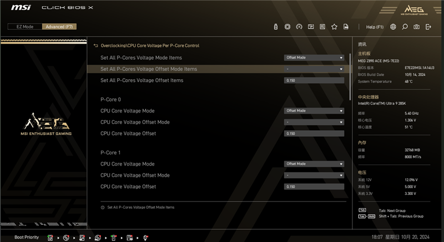Viewport: 444px width, 242px height.
Task: Click the 32768 MB memory capacity value
Action: pyautogui.click(x=412, y=150)
